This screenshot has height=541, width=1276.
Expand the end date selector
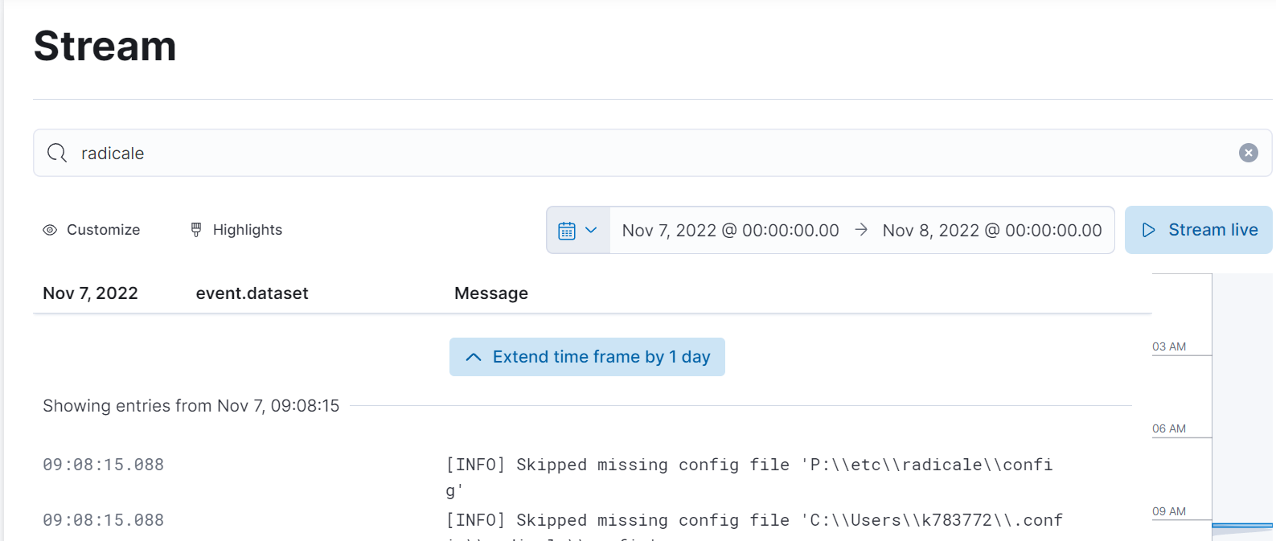coord(991,230)
